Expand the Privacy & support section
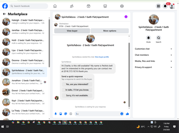This screenshot has height=133, width=179. tap(154, 67)
